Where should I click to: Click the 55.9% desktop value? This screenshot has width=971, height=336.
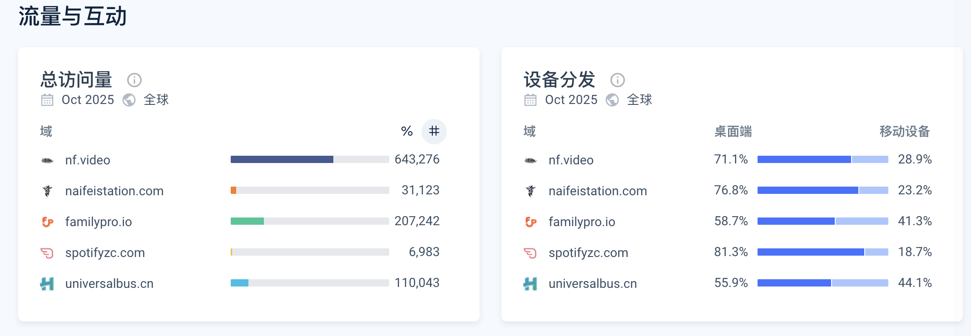[x=731, y=283]
